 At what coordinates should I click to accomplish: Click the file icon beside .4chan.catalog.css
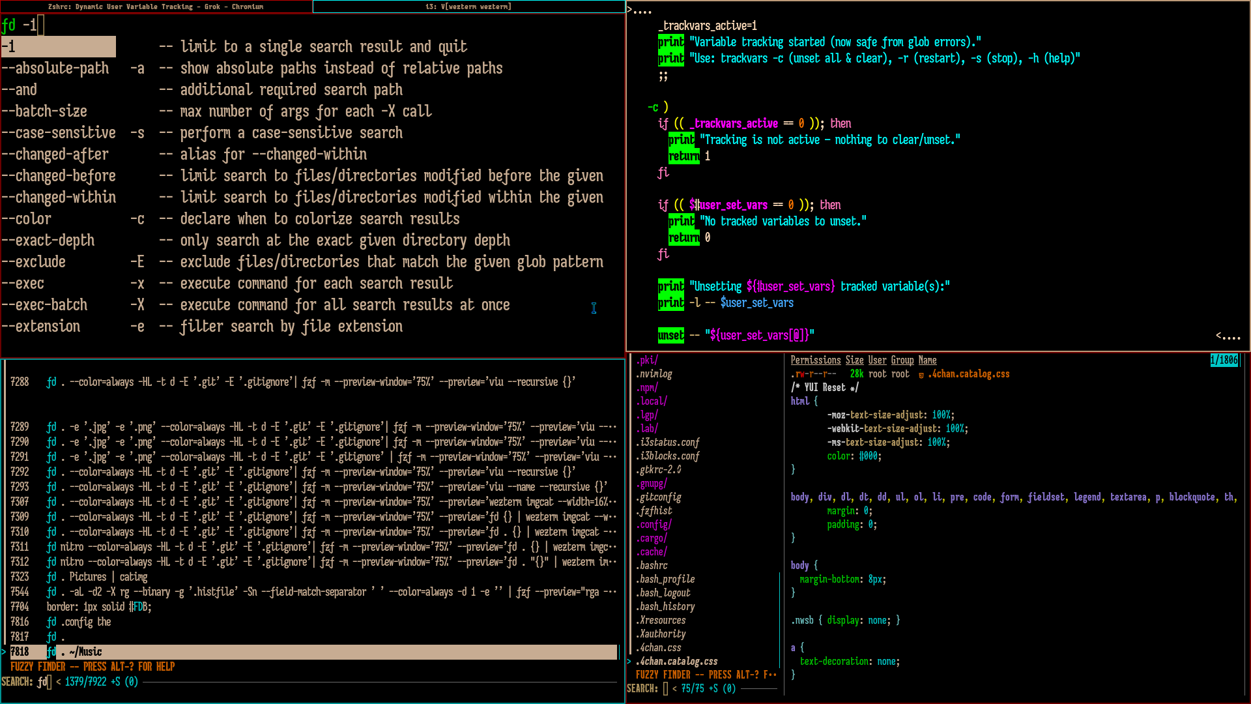[921, 375]
